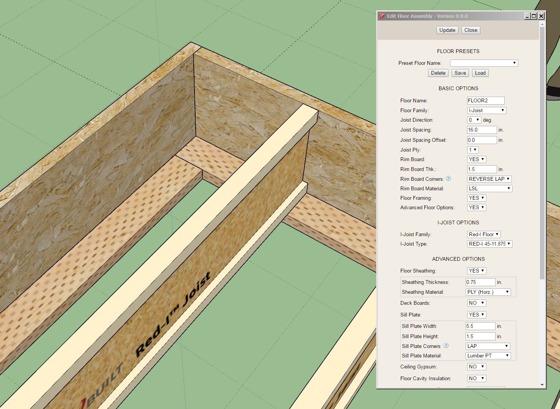This screenshot has height=409, width=560.
Task: Open the Sheathing Material dropdown
Action: tap(488, 292)
